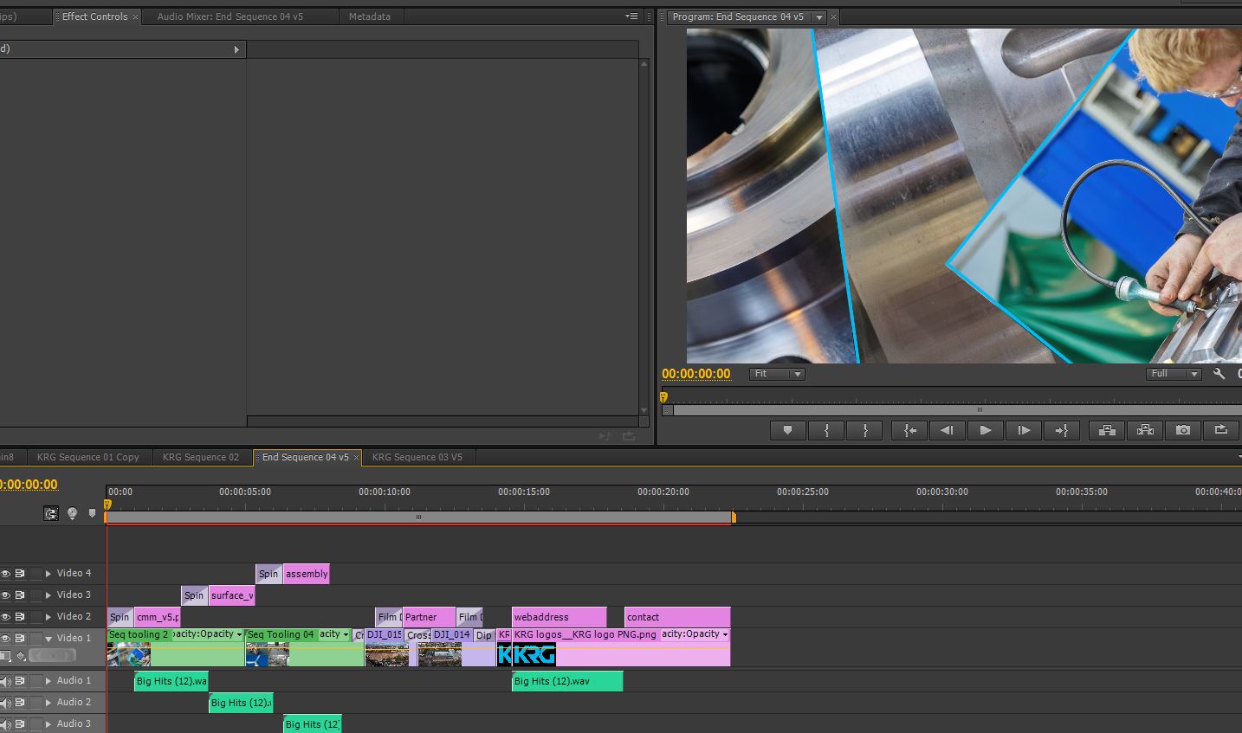Open Program monitor settings via the wrench icon
1242x733 pixels.
pyautogui.click(x=1219, y=373)
